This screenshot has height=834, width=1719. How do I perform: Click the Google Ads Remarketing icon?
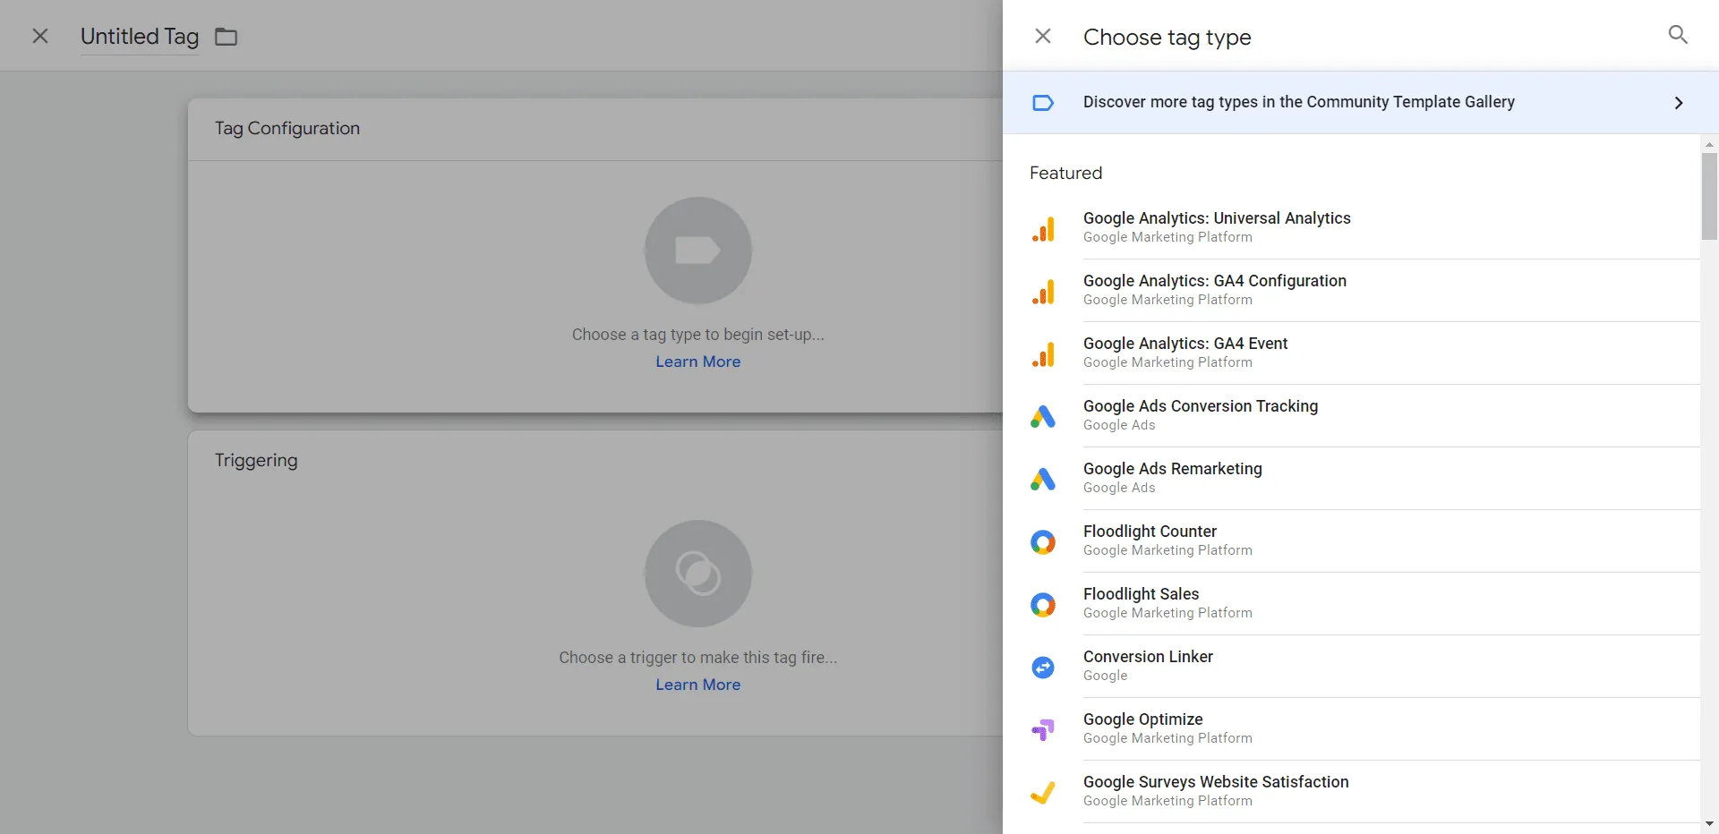pos(1043,479)
